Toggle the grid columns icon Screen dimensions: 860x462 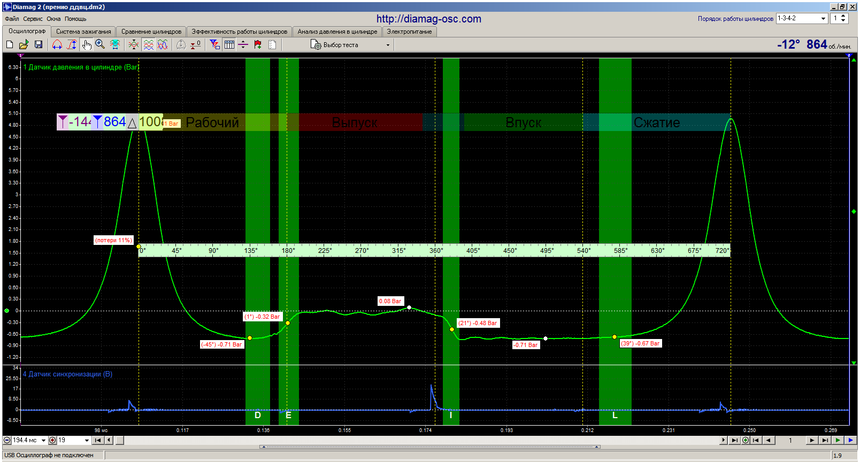(x=229, y=45)
